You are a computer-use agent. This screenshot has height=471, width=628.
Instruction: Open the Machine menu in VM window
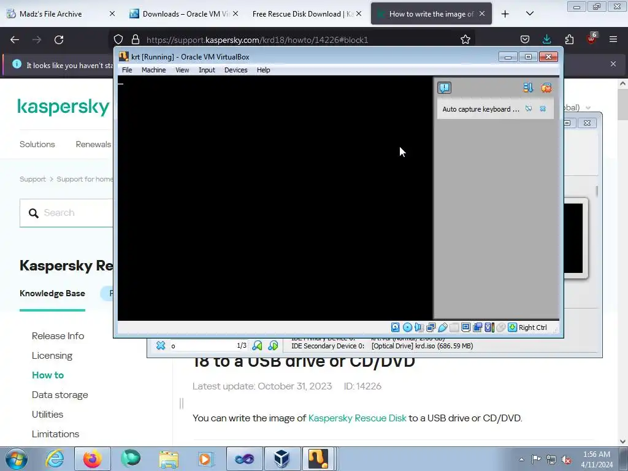tap(153, 70)
